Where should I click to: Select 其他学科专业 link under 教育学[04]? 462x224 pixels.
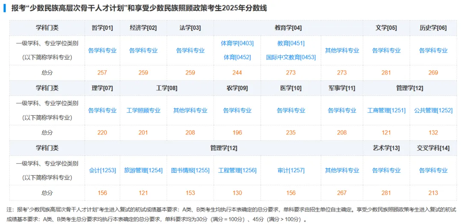click(342, 51)
